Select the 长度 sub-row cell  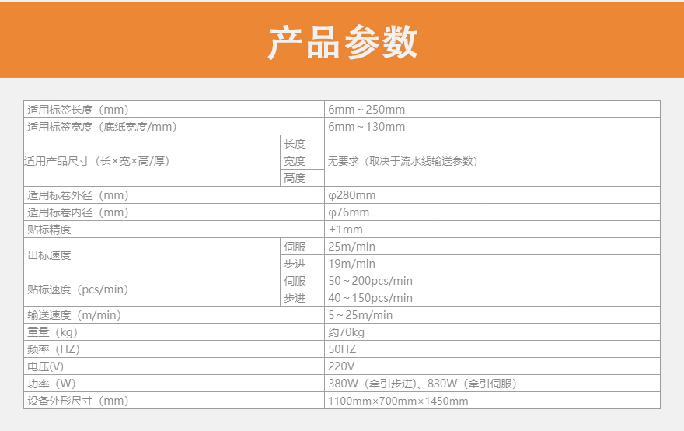[x=295, y=144]
